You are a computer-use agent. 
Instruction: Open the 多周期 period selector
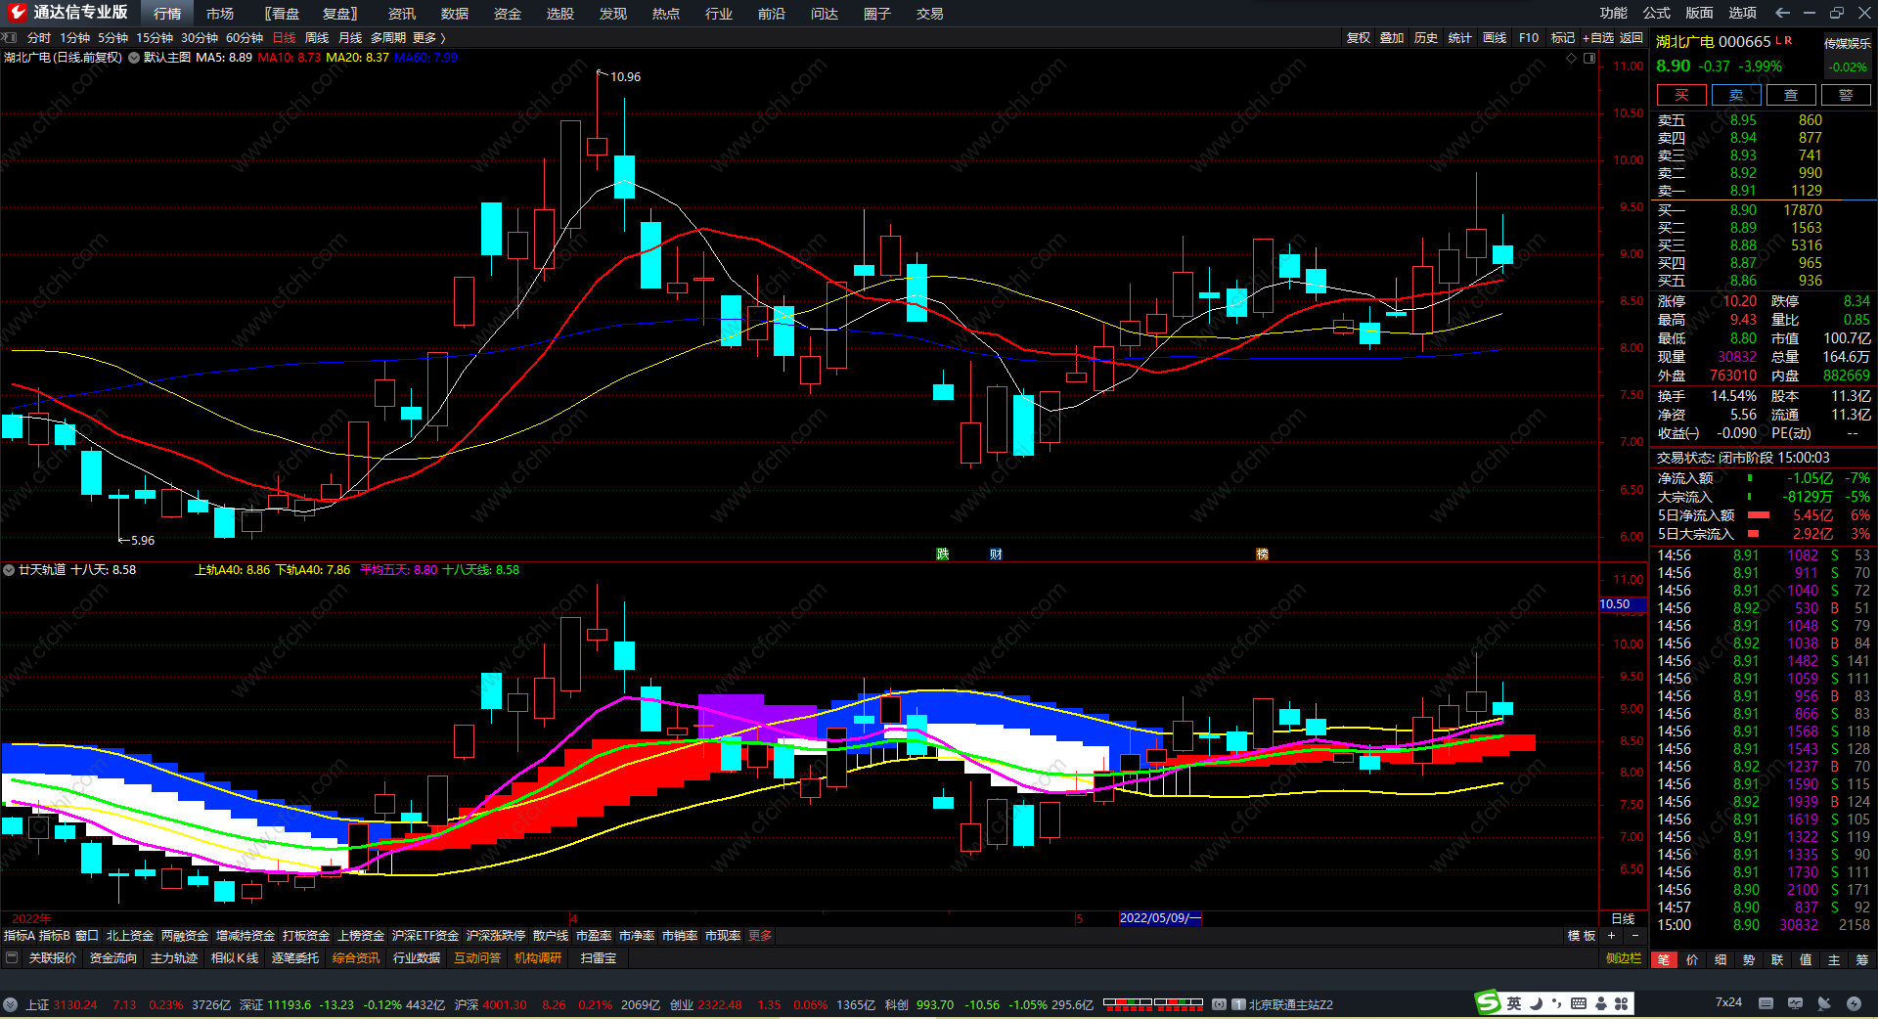tap(388, 37)
